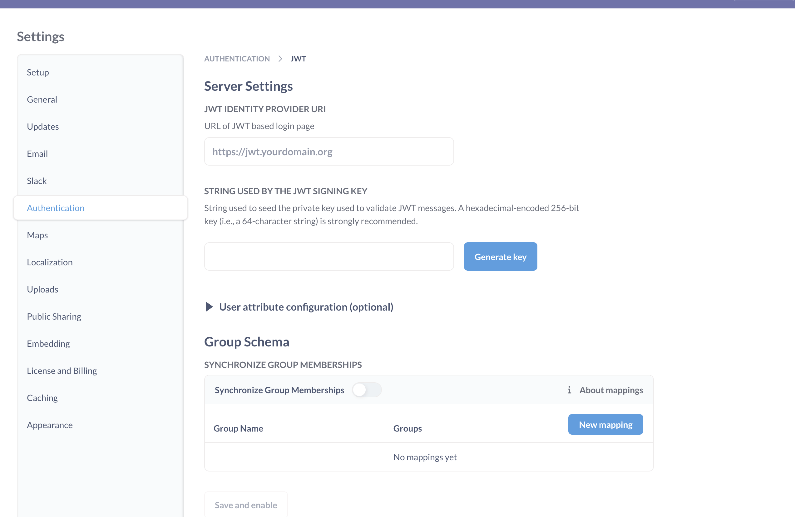Toggle Synchronize Group Memberships switch
This screenshot has height=517, width=795.
[x=367, y=390]
